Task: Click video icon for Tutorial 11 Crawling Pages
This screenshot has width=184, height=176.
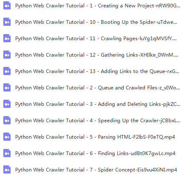Action: click(7, 39)
